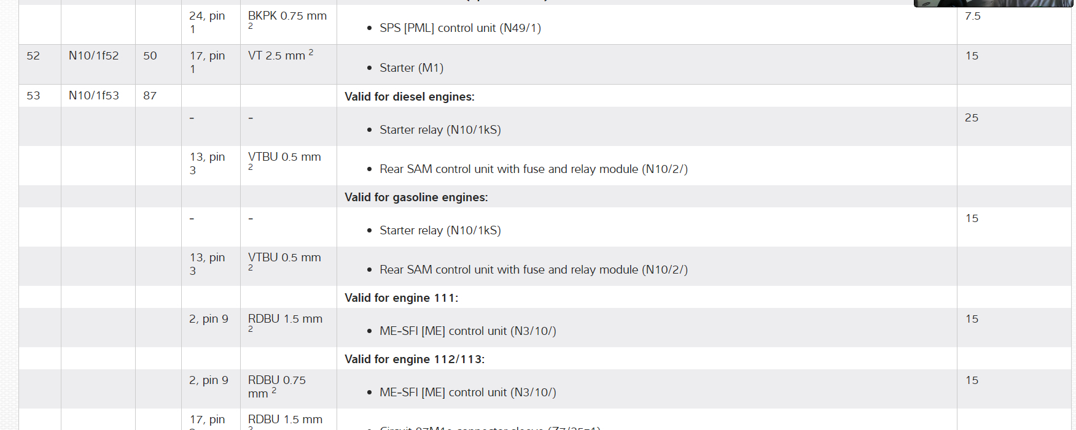
Task: Click the N10/1f53 fuse designation cell
Action: (94, 96)
